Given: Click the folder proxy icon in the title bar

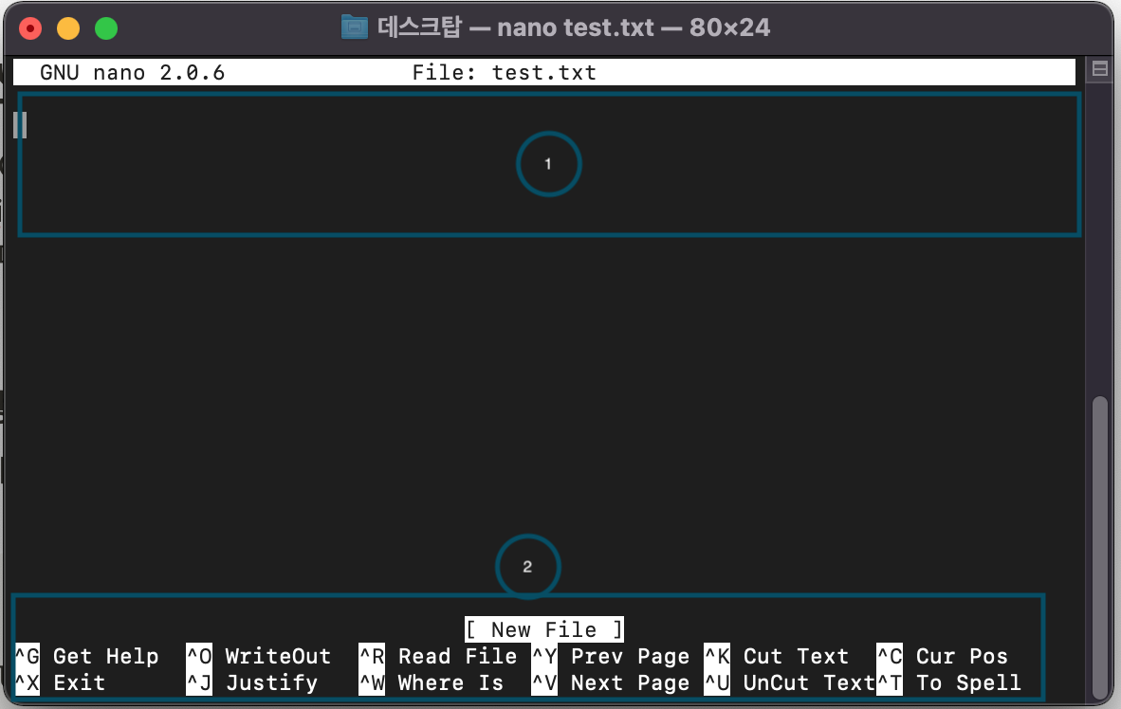Looking at the screenshot, I should coord(354,27).
